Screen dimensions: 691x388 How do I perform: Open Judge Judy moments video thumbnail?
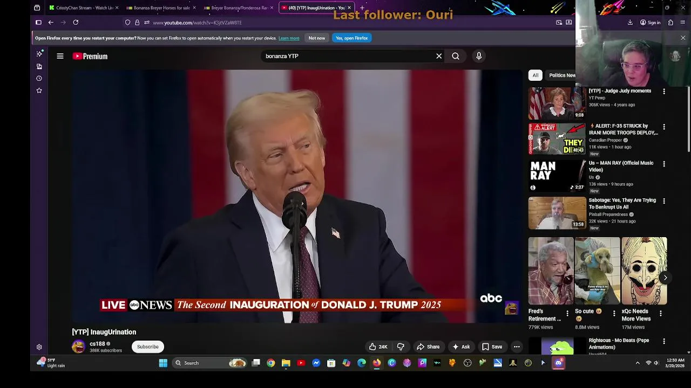tap(557, 103)
